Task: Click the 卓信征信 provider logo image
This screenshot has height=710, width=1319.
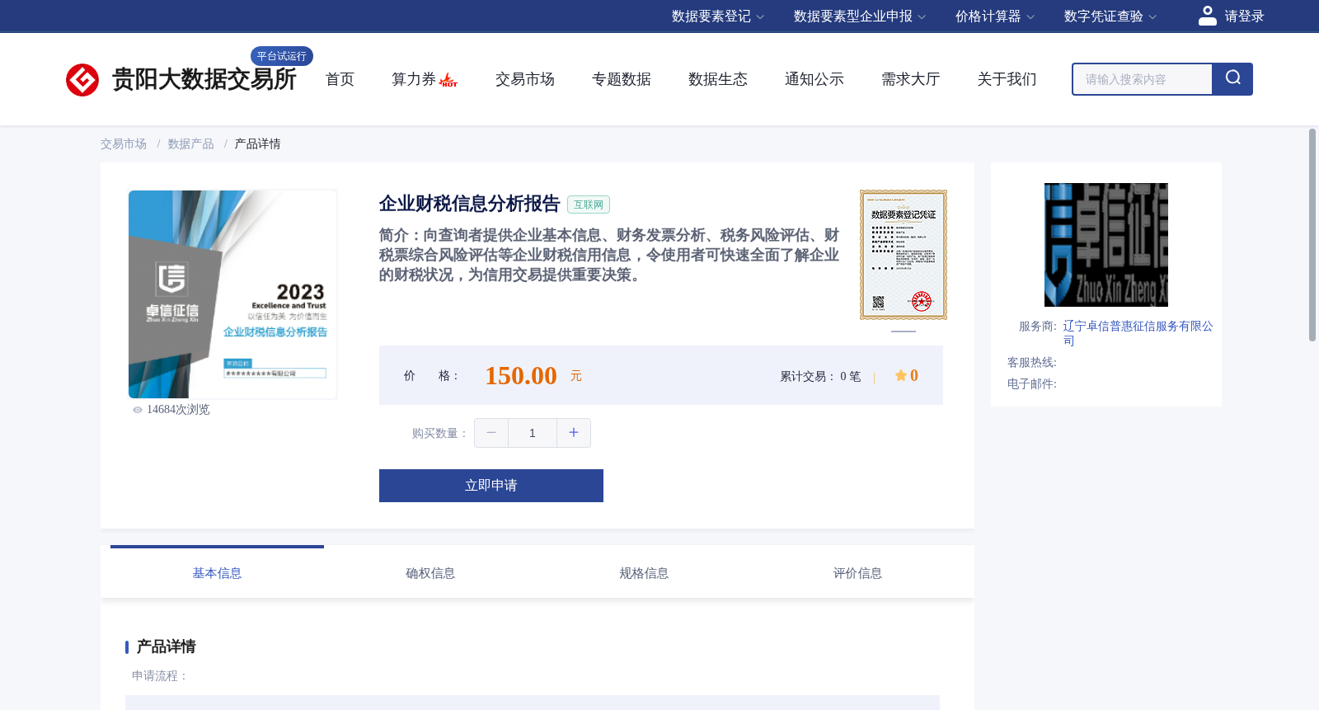Action: click(1106, 245)
